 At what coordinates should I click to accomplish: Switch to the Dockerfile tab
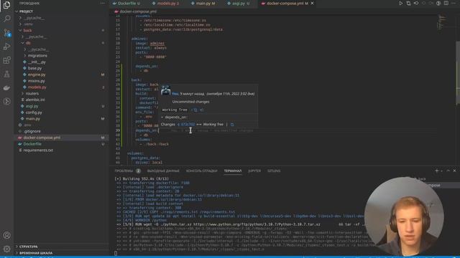pos(126,4)
